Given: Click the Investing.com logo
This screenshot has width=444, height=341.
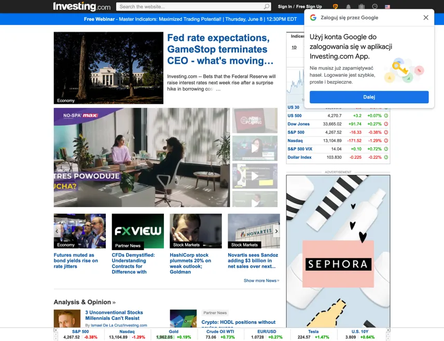Looking at the screenshot, I should coord(82,6).
